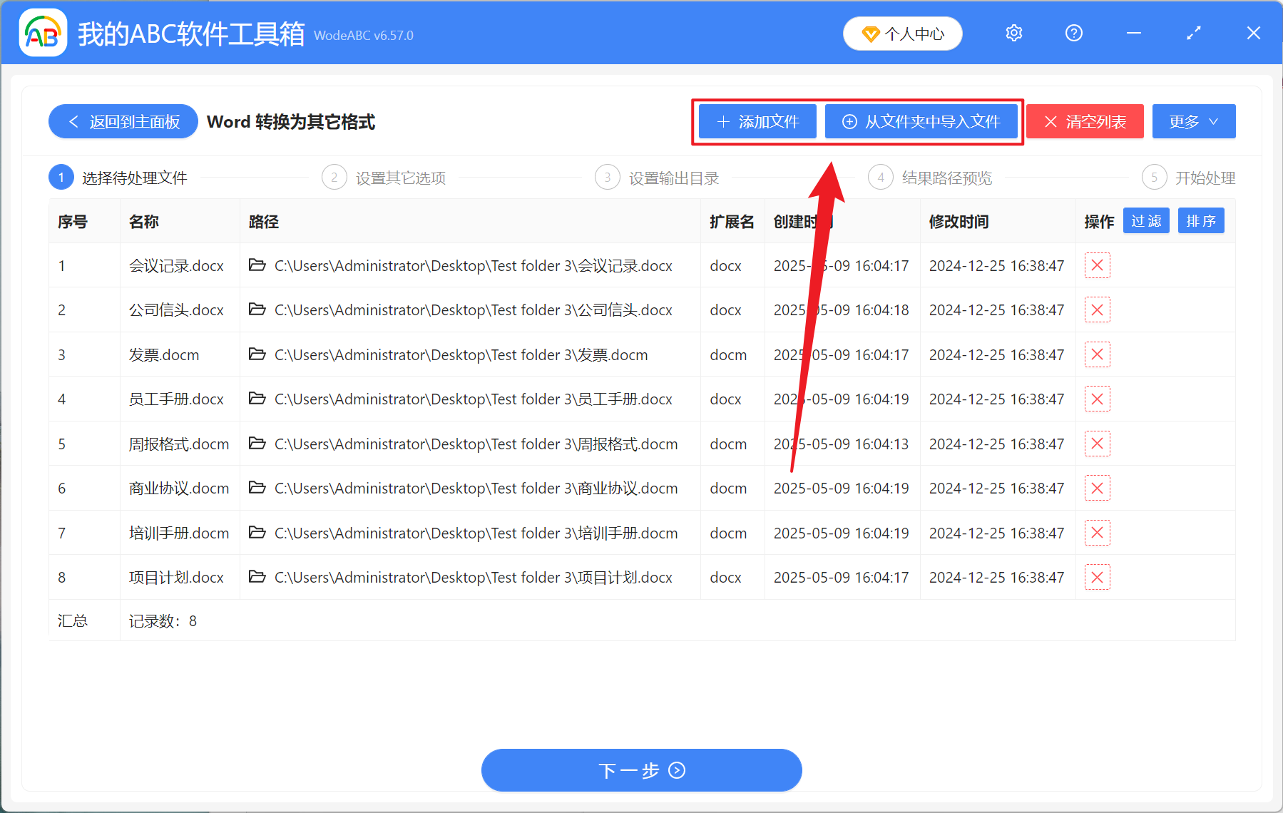Return to main panel via 返回到主面板
Viewport: 1283px width, 813px height.
coord(123,121)
